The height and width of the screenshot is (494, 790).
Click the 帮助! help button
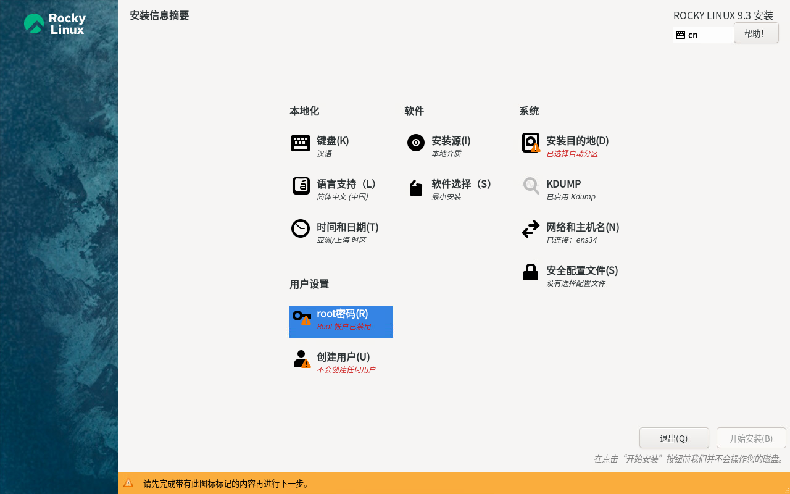point(756,33)
